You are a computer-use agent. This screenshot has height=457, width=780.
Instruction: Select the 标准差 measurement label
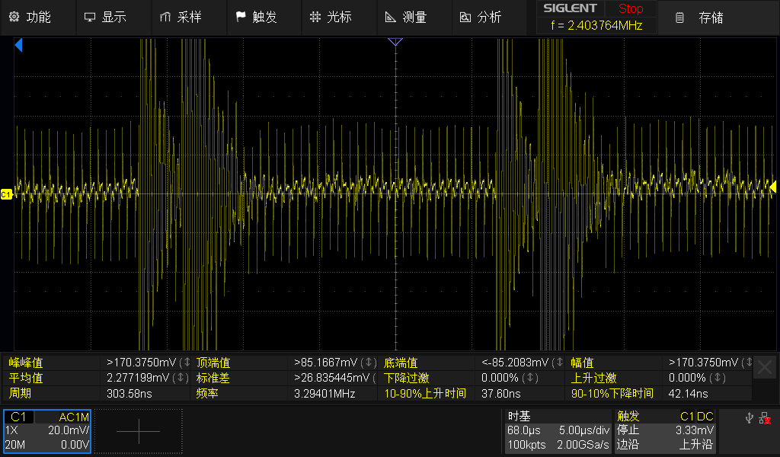tap(213, 378)
